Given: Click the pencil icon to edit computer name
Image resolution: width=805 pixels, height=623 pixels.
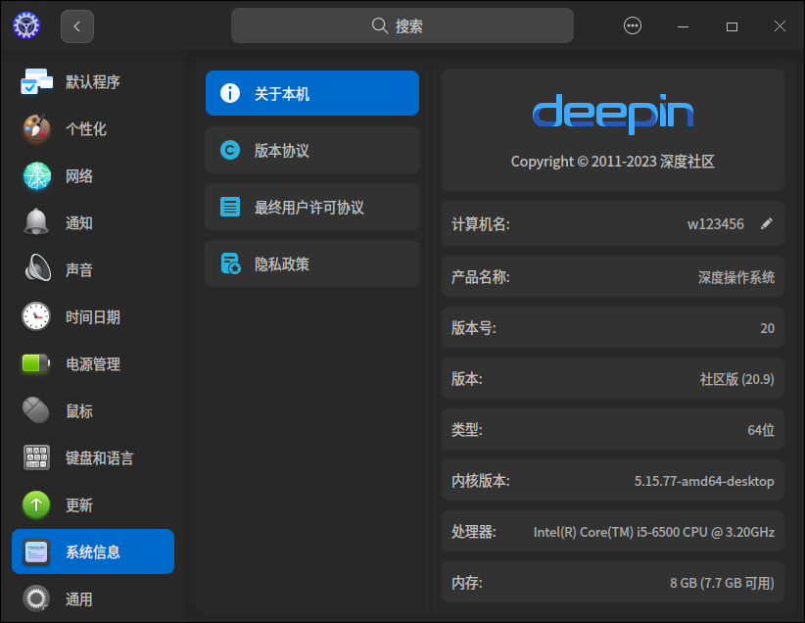Looking at the screenshot, I should (766, 223).
